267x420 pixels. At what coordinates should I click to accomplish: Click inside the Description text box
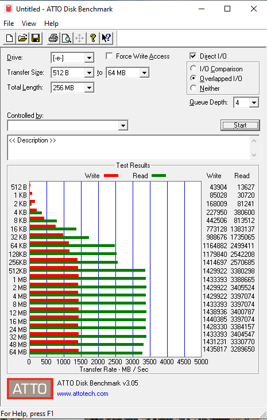pyautogui.click(x=129, y=148)
